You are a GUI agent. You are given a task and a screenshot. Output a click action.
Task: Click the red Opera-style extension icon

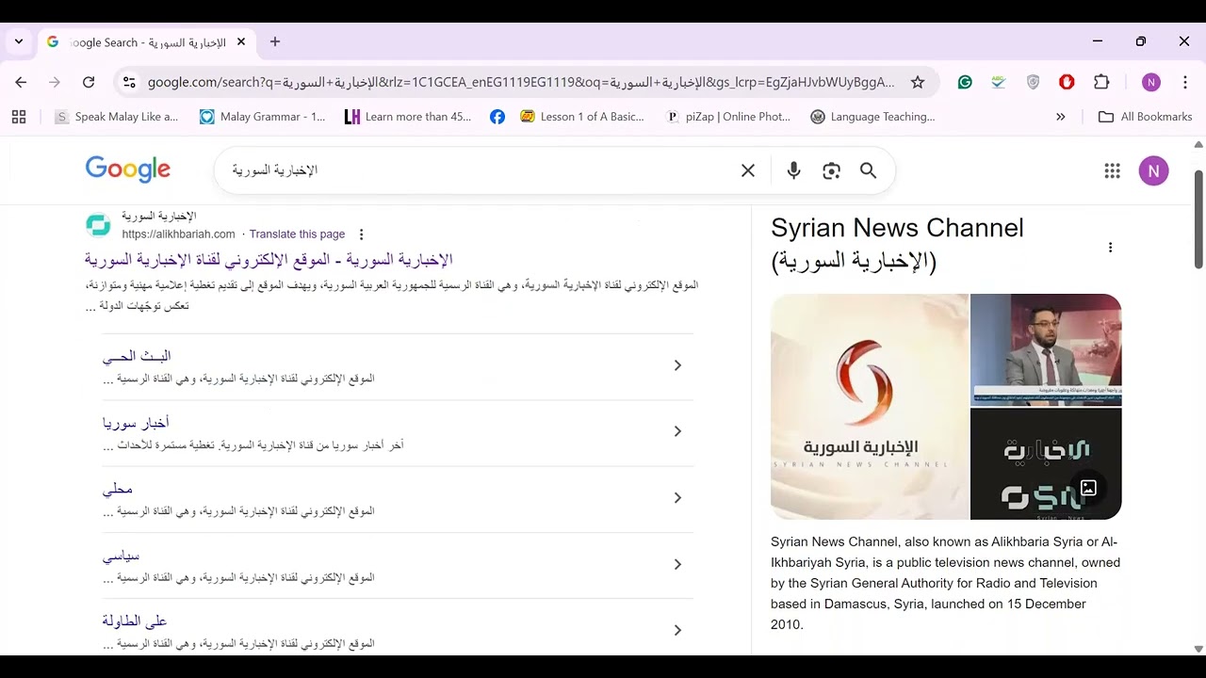[x=1067, y=82]
